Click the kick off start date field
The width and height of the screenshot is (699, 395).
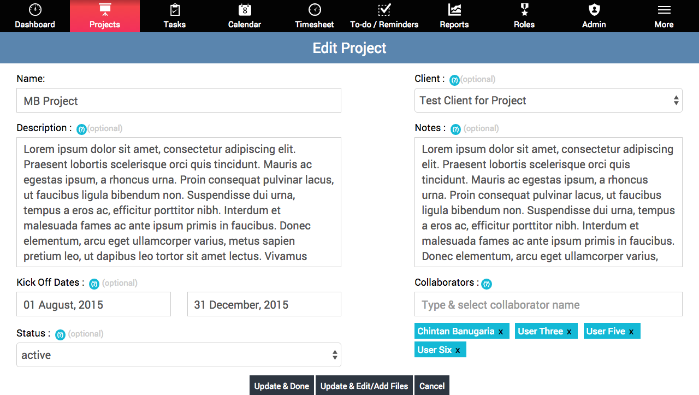pos(93,304)
